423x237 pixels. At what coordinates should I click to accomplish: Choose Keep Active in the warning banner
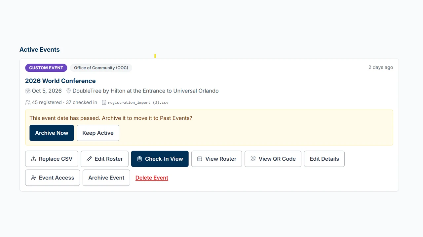[x=98, y=133]
